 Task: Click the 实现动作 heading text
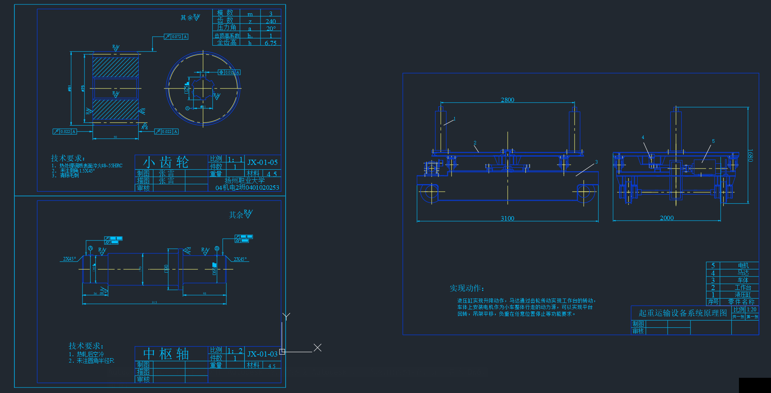[x=466, y=288]
